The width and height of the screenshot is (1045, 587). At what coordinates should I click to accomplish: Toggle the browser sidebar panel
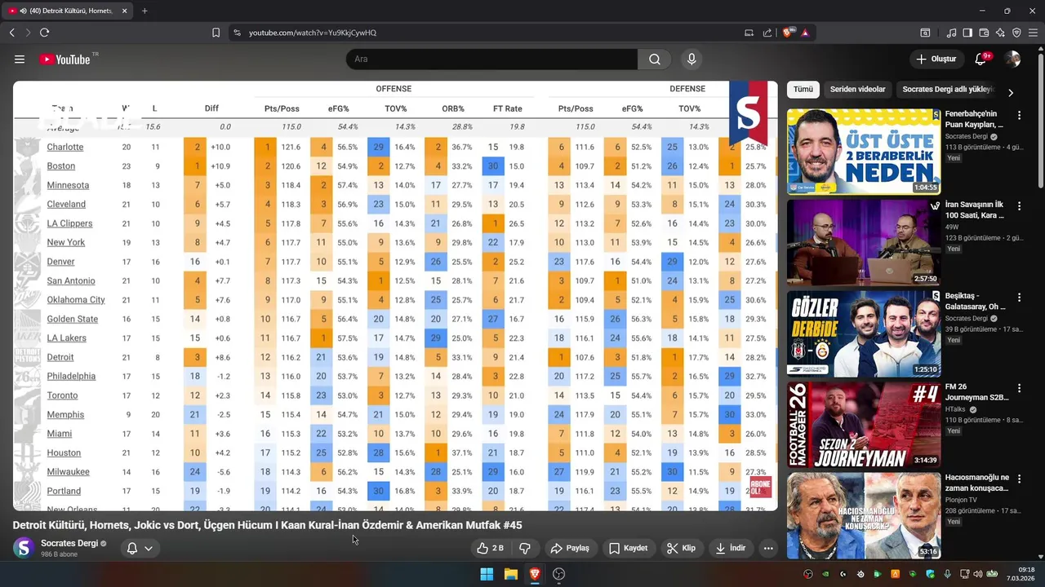click(x=967, y=33)
